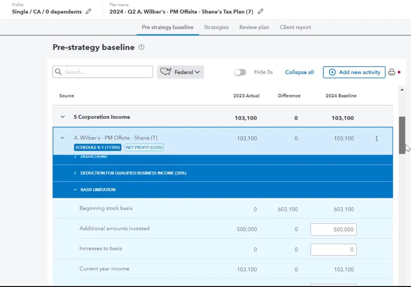The width and height of the screenshot is (411, 287).
Task: Toggle the Hide 0s switch
Action: 240,72
